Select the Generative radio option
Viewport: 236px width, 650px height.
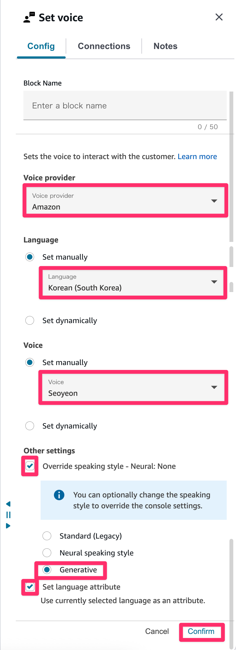pyautogui.click(x=47, y=570)
